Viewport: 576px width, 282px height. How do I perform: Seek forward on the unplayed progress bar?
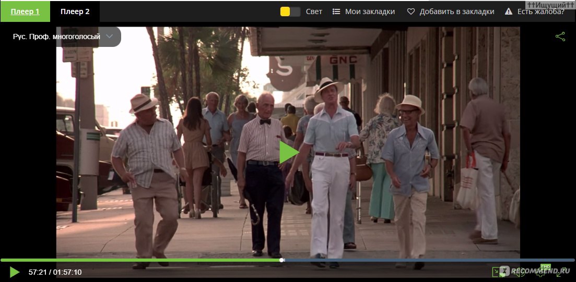pos(429,260)
